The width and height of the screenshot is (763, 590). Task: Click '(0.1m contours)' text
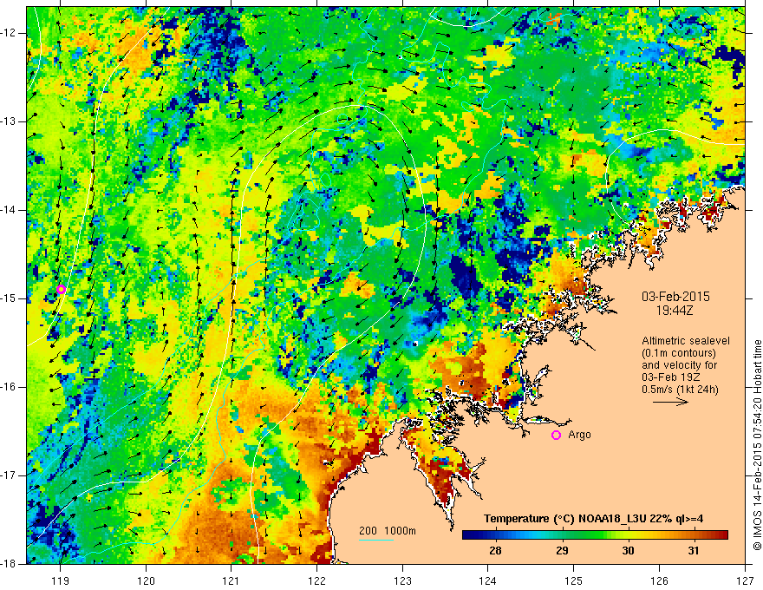click(x=678, y=353)
